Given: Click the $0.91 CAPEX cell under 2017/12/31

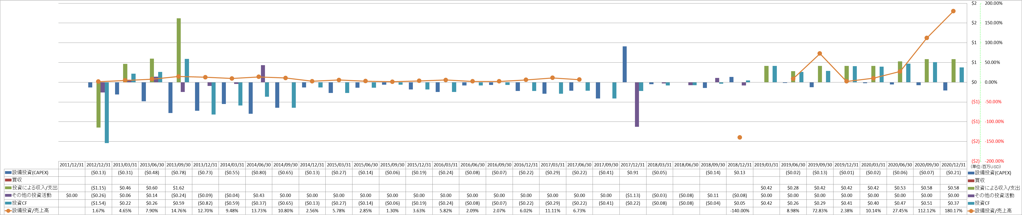Looking at the screenshot, I should (x=633, y=173).
